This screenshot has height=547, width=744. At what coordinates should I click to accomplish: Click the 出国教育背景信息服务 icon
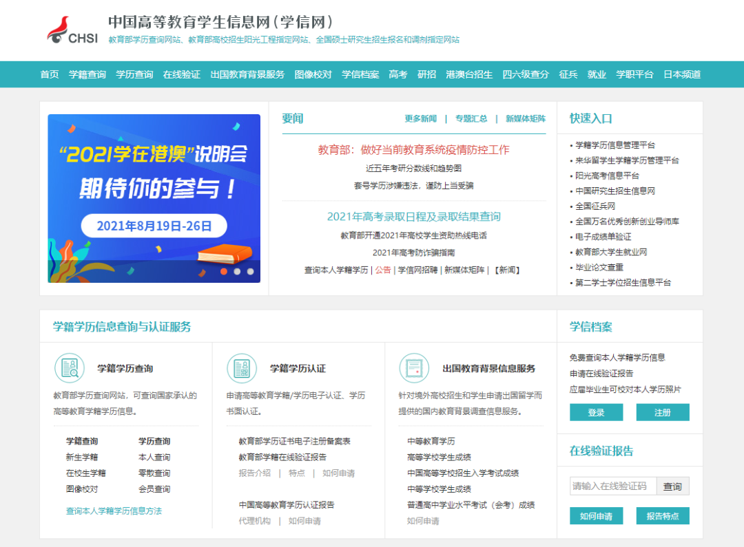(414, 368)
